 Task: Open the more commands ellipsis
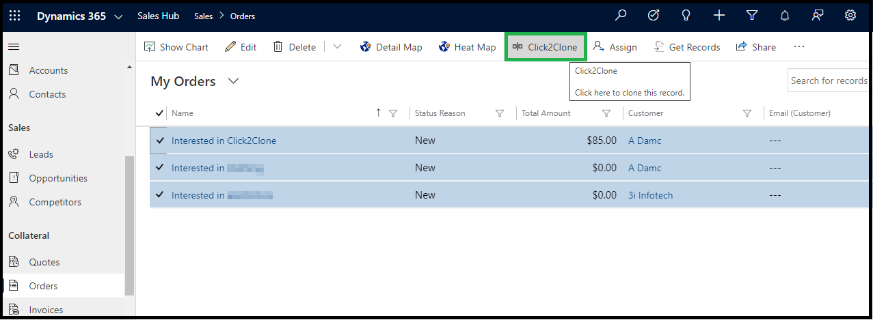(x=799, y=47)
